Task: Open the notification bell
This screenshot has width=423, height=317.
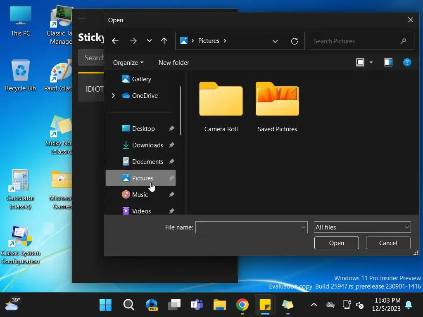Action: coord(409,305)
